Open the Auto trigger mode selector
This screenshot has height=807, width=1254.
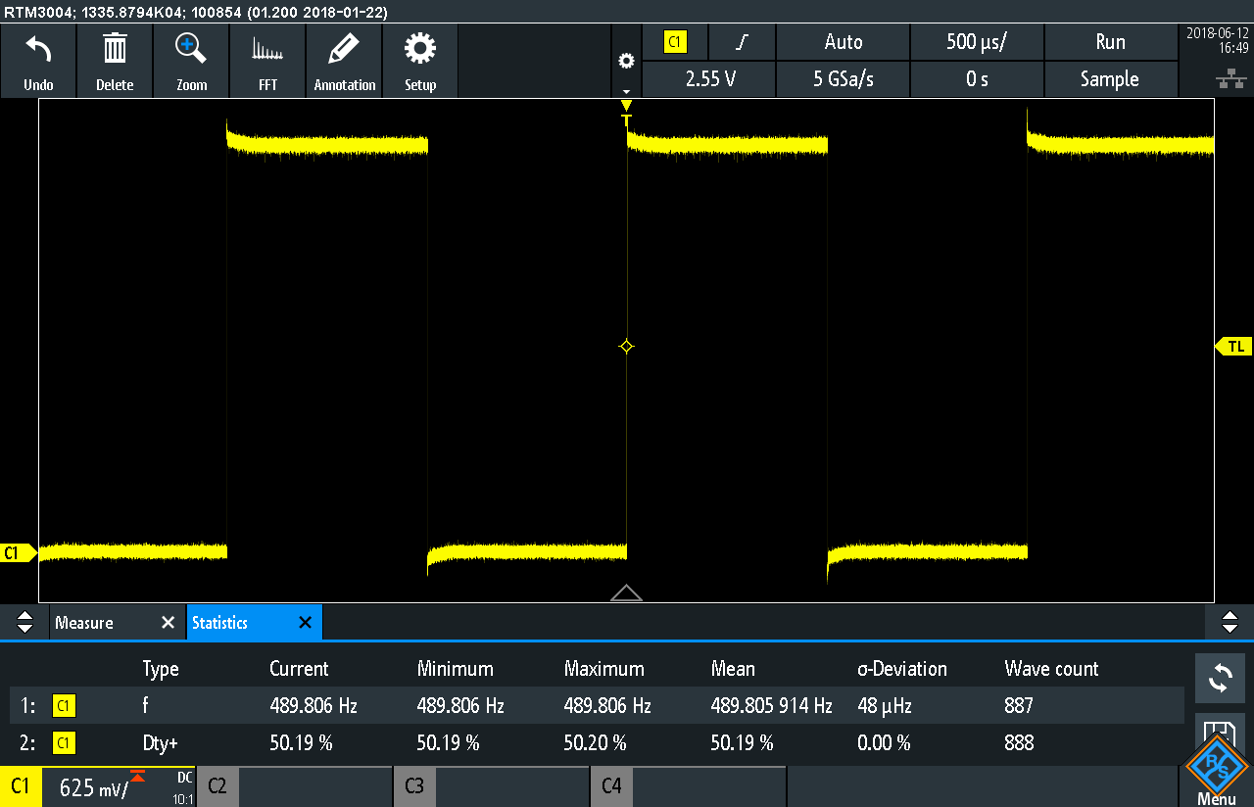tap(843, 42)
